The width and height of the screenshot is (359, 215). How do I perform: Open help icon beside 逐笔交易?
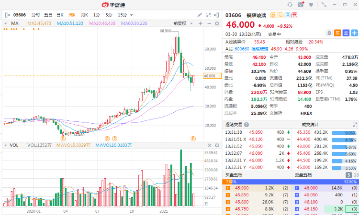[x=247, y=125]
